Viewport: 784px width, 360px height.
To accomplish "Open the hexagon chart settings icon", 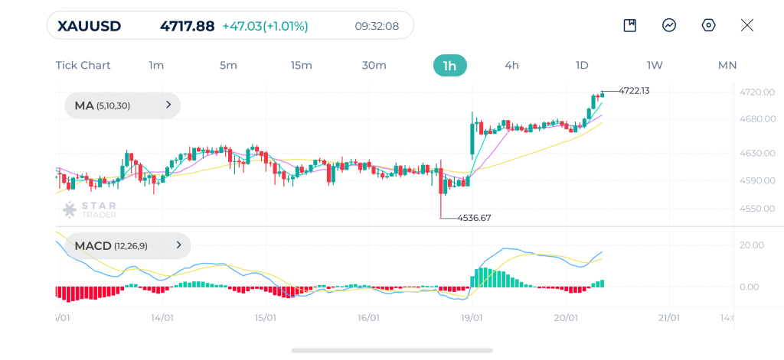I will (x=708, y=25).
